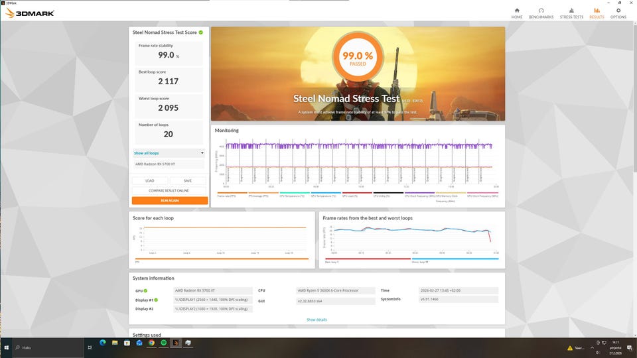637x358 pixels.
Task: Click the AMD Radeon RX 5700 XT field under loops dropdown
Action: click(x=169, y=164)
